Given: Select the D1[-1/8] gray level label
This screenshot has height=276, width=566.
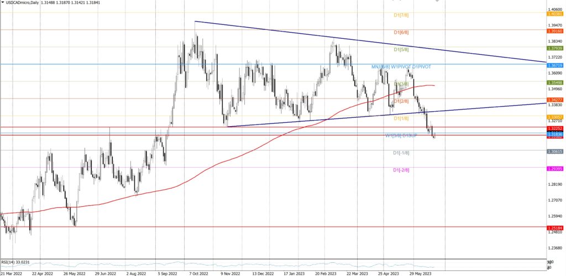Looking at the screenshot, I should [x=401, y=153].
